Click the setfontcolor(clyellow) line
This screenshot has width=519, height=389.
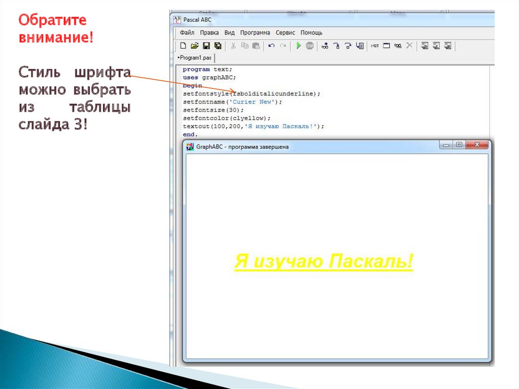(x=227, y=118)
